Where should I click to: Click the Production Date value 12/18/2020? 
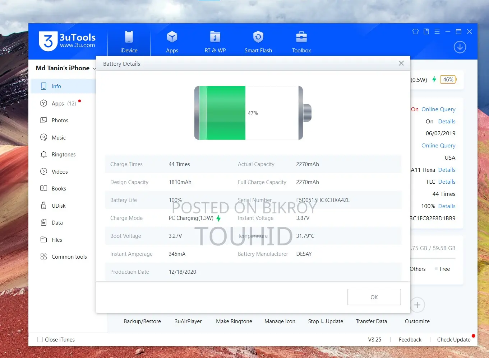point(183,272)
